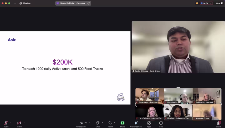Select Debbie Fay bespeak video thumbnail
This screenshot has height=128, width=225.
207,96
